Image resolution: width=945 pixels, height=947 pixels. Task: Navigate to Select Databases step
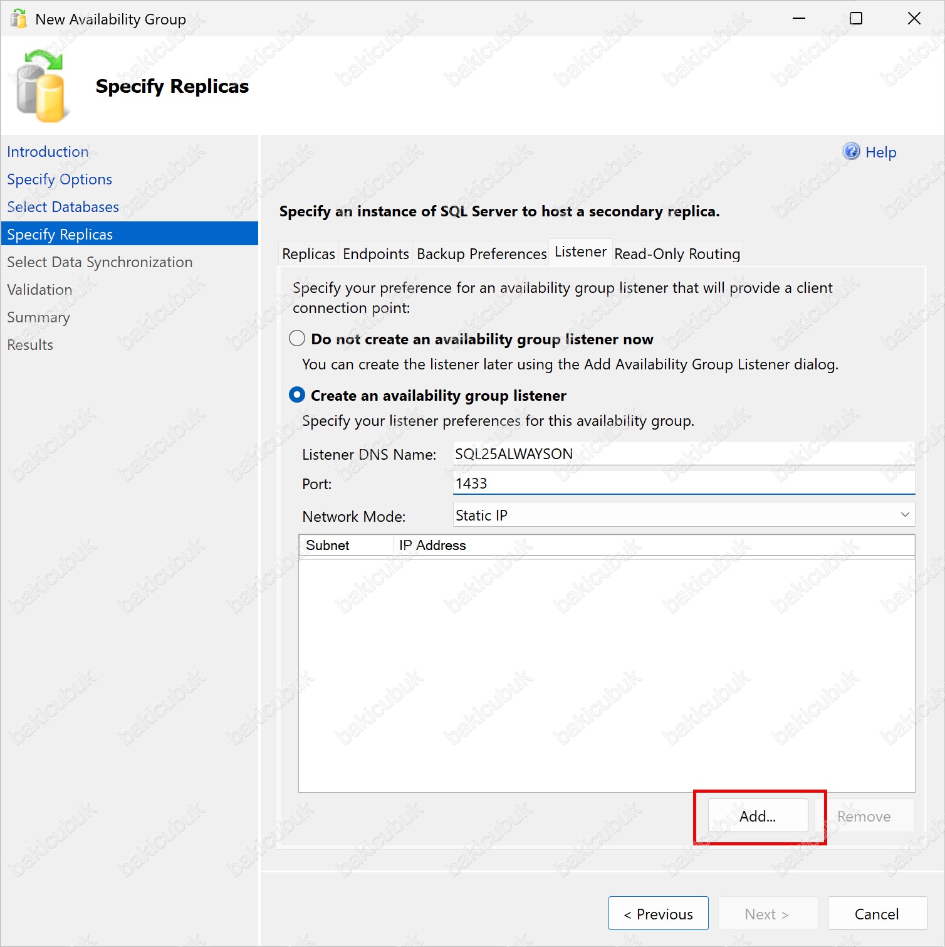coord(63,207)
